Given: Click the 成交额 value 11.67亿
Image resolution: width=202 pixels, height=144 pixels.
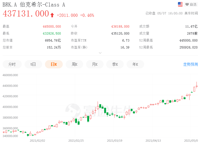Looking at the screenshot, I should 191,27.
